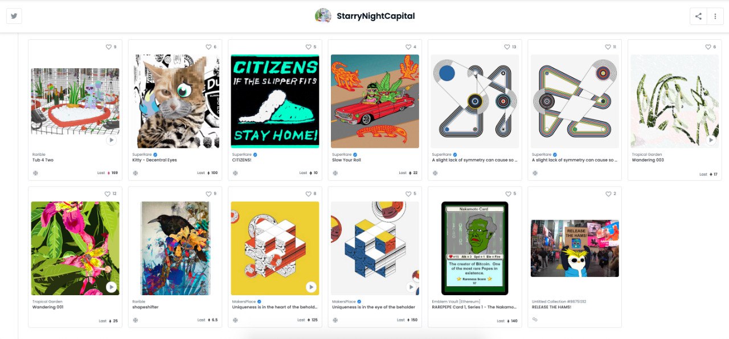Like the Tub 4 Two artwork
The width and height of the screenshot is (729, 339).
pyautogui.click(x=109, y=47)
